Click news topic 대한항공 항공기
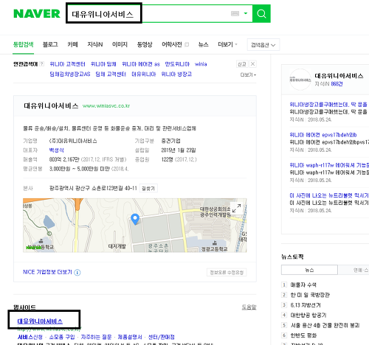369x345 pixels. click(308, 316)
